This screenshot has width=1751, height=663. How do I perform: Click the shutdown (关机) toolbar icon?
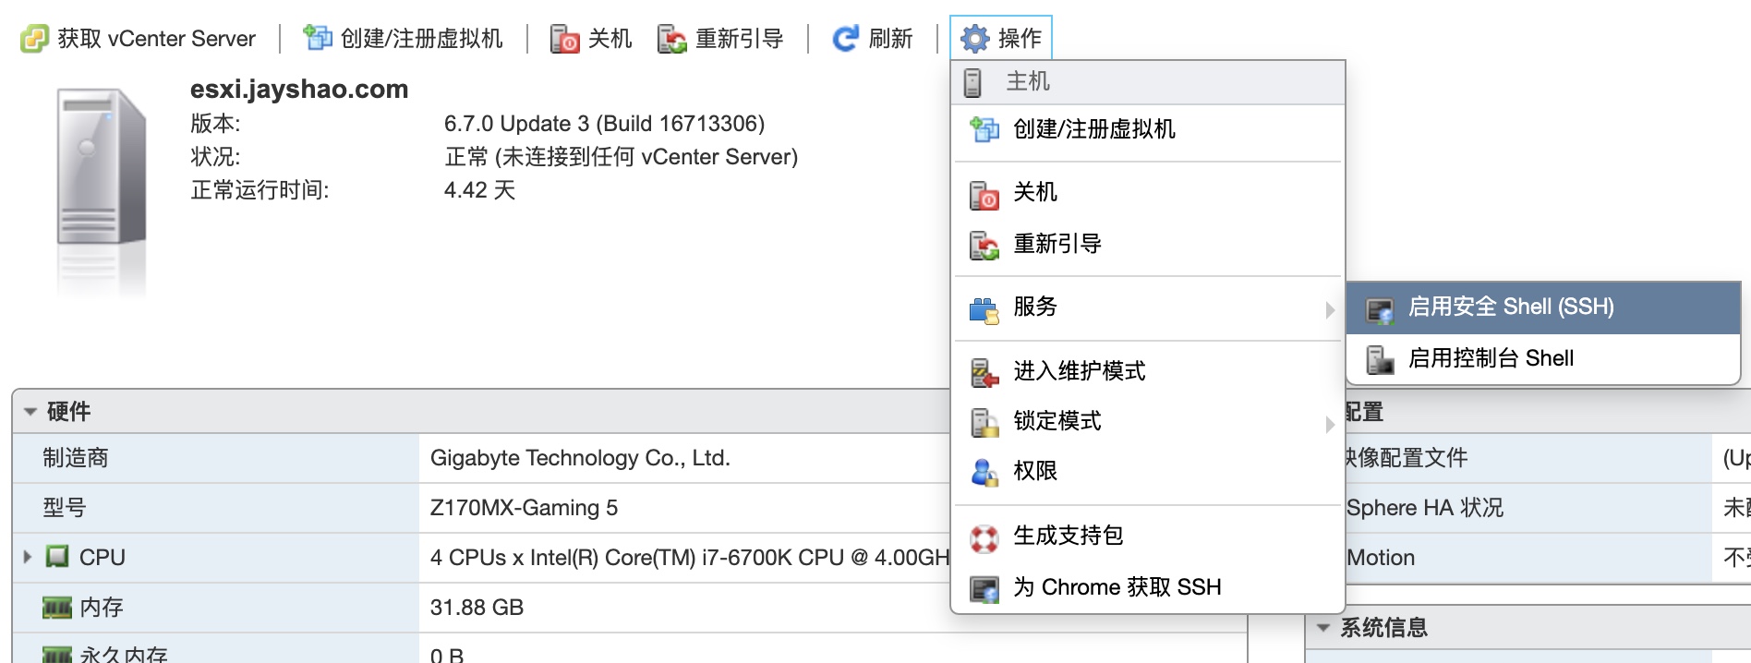[x=564, y=40]
